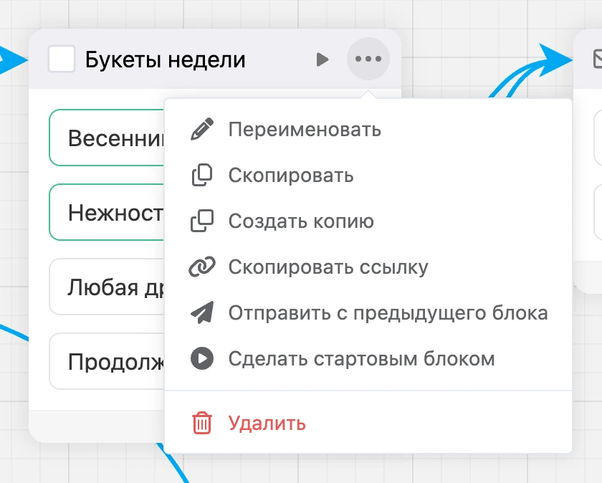Click the duplicate icon by Создать копию
602x483 pixels.
(x=202, y=221)
